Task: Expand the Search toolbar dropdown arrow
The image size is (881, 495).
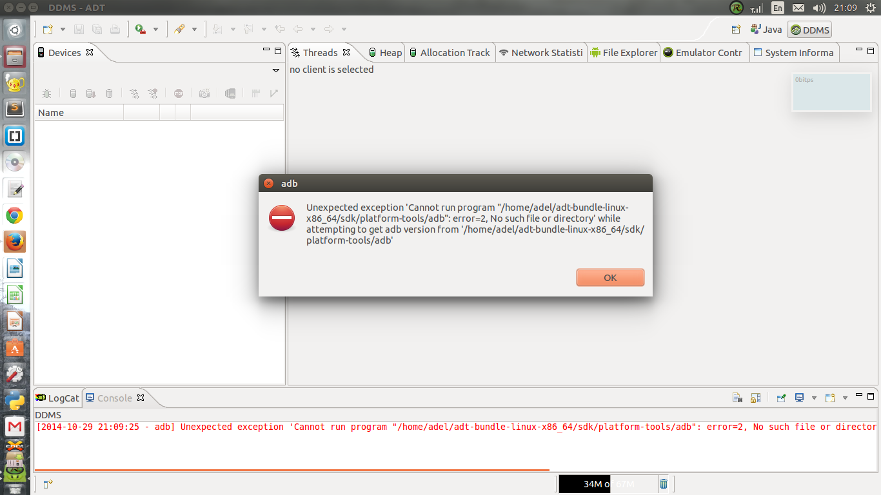Action: 194,29
